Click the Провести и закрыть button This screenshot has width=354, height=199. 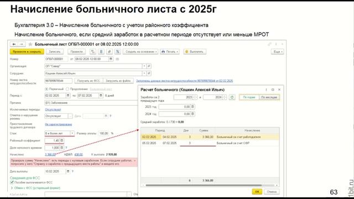pyautogui.click(x=27, y=51)
